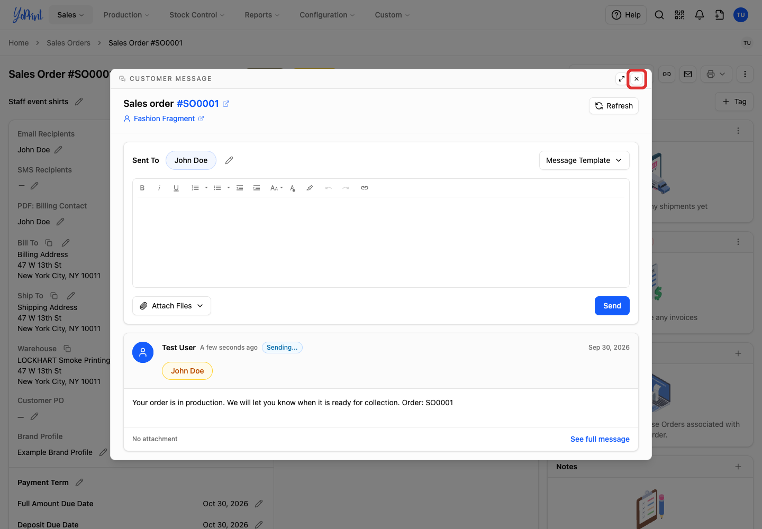The width and height of the screenshot is (762, 529).
Task: Undo last edit in message editor
Action: 329,188
